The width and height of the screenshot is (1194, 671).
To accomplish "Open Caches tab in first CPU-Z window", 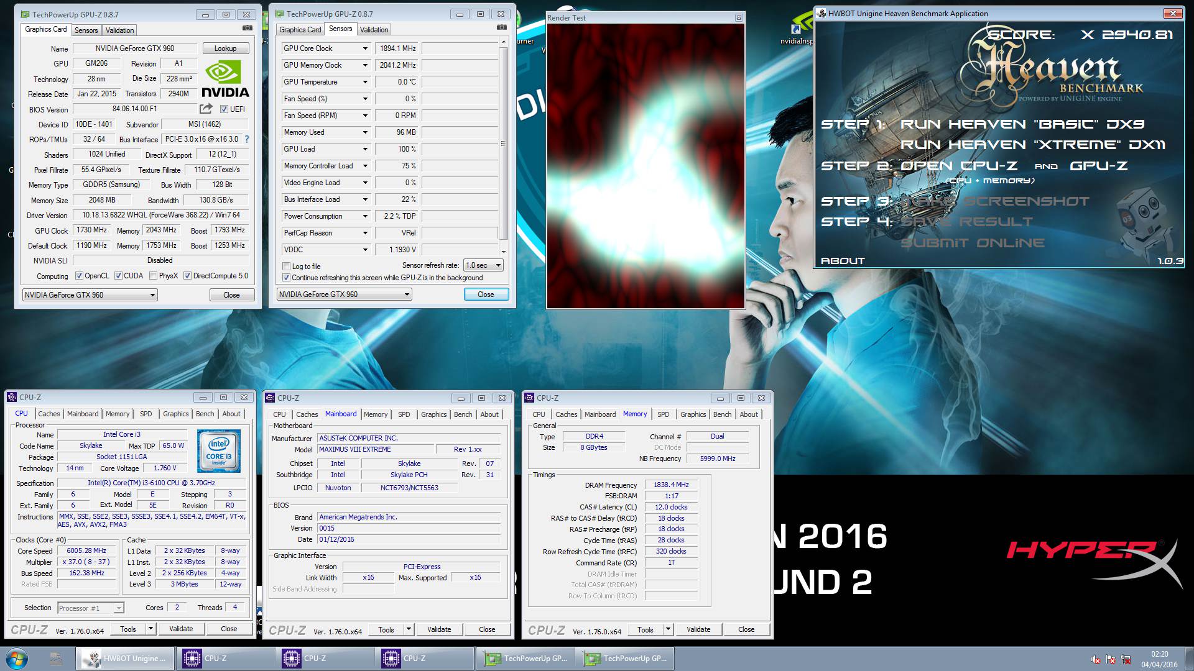I will (49, 414).
